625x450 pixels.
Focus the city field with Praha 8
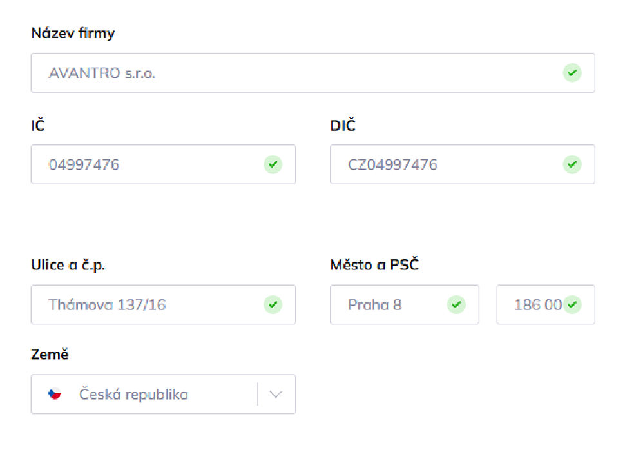[x=405, y=304]
